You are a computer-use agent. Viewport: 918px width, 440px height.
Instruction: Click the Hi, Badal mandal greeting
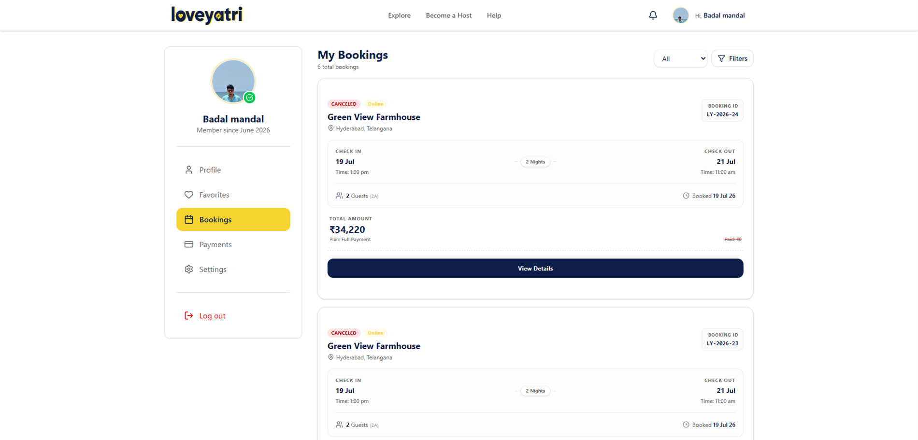tap(719, 15)
